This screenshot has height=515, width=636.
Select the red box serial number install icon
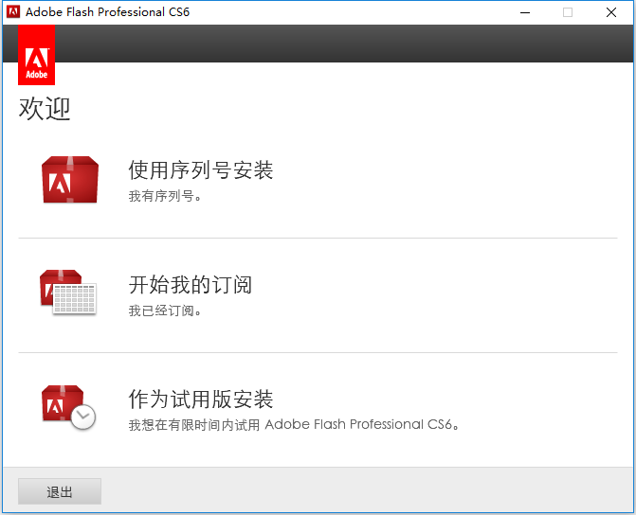coord(69,180)
